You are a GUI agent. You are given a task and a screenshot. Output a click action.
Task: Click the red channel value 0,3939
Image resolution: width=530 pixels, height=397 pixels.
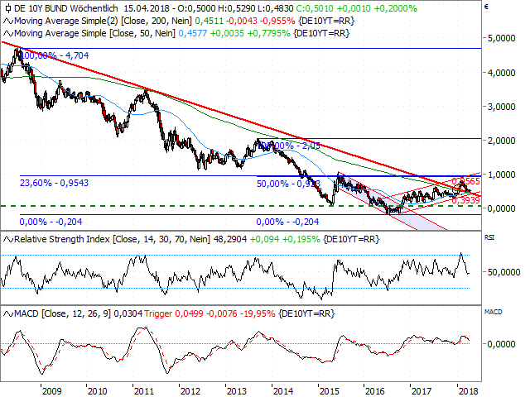465,200
